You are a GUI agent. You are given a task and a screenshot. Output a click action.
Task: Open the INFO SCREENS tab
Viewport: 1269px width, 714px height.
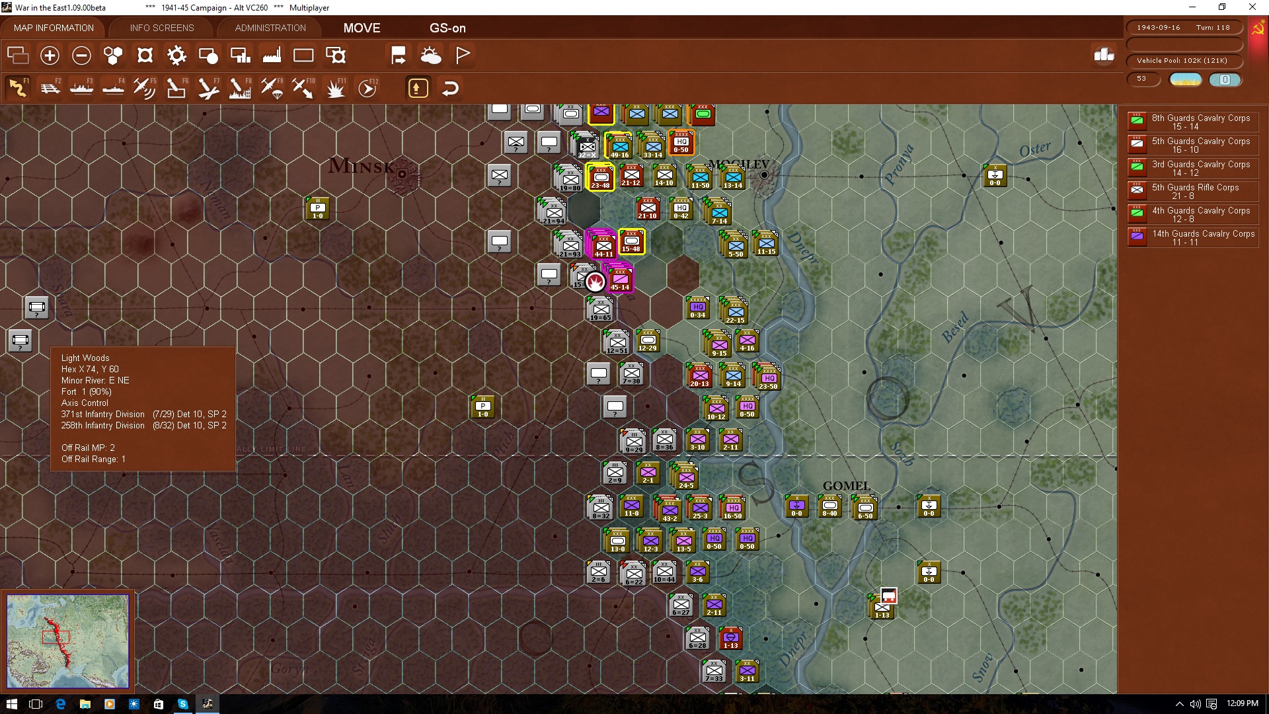(162, 28)
